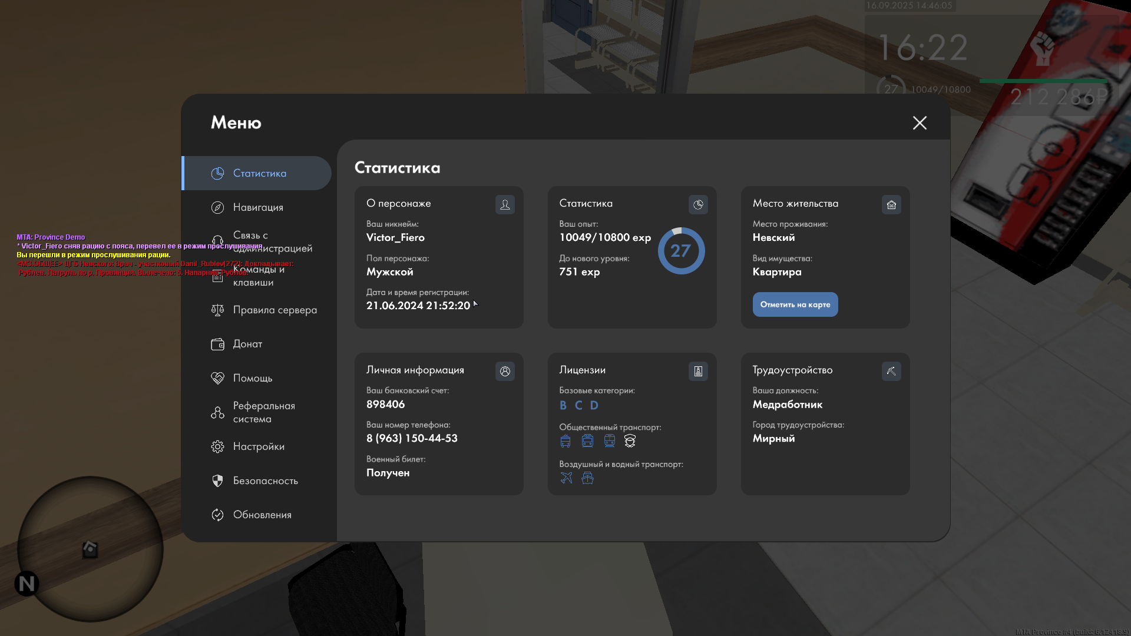Screen dimensions: 1131x636
Task: Click the boat license icon
Action: tap(587, 478)
